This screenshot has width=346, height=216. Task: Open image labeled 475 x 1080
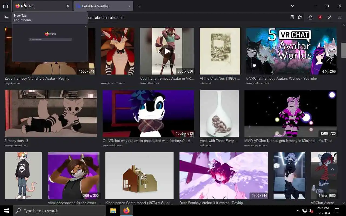coord(324,175)
